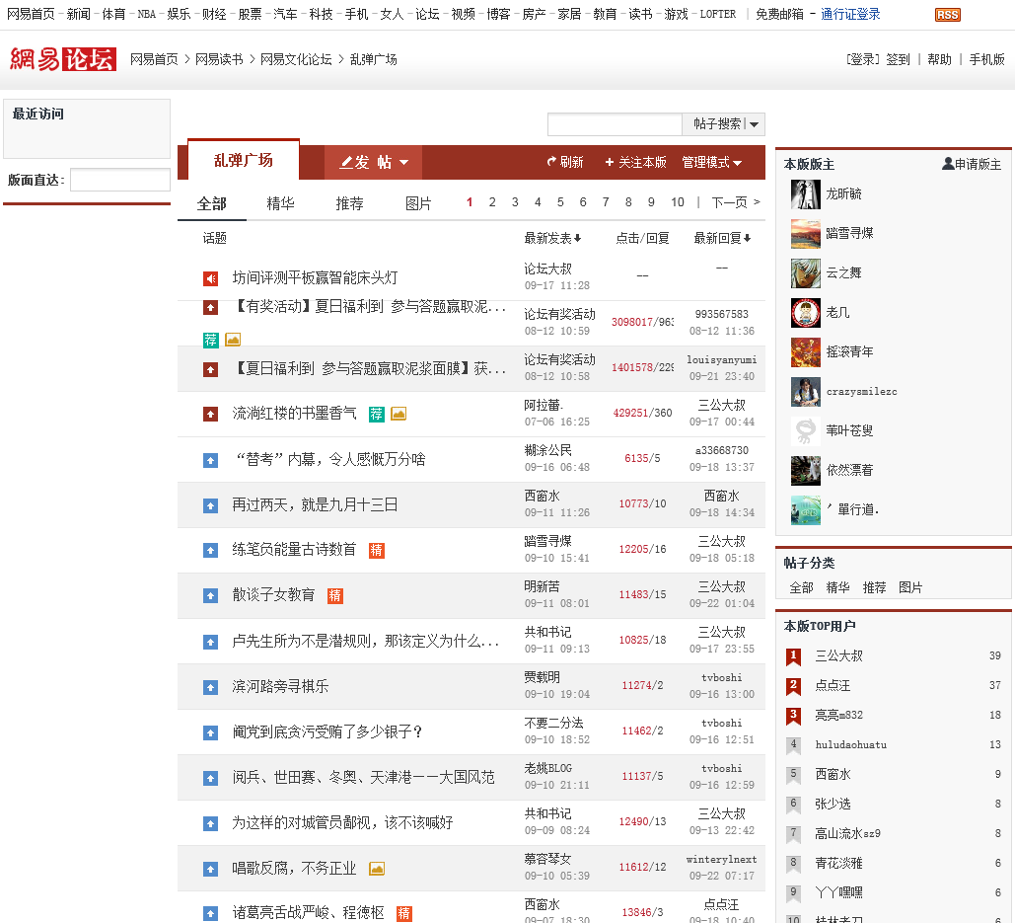
Task: Open thread 阅兵、世田赛、冬奥、天津港——大国风范
Action: pos(363,777)
